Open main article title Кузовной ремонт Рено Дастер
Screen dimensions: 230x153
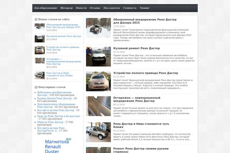136,48
